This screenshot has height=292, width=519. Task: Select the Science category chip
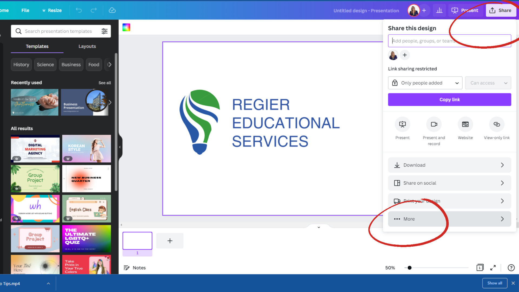[45, 65]
